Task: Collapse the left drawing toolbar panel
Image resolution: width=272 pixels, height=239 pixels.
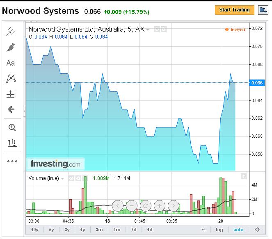Action: click(x=24, y=111)
